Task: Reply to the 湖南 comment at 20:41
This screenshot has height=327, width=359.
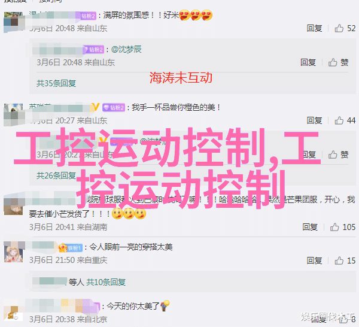Action: 310,227
